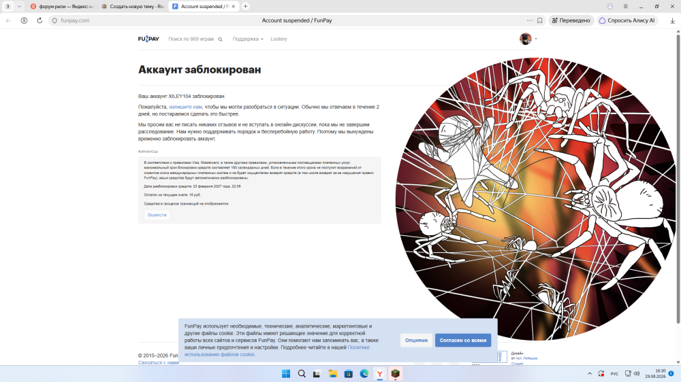This screenshot has width=681, height=382.
Task: Open File Explorer from the taskbar
Action: [333, 374]
